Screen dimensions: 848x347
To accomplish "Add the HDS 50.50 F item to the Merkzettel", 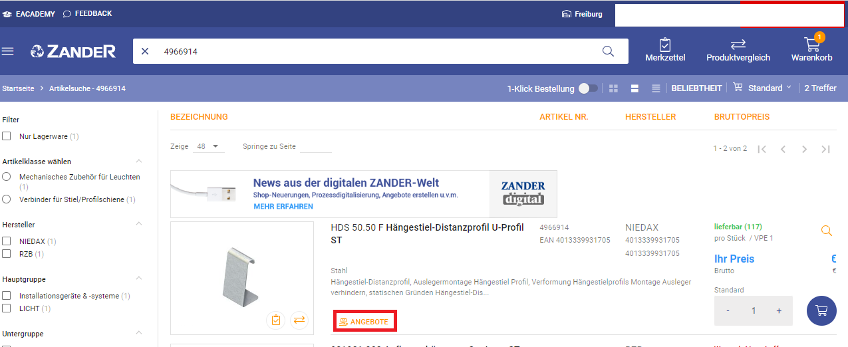I will (276, 320).
